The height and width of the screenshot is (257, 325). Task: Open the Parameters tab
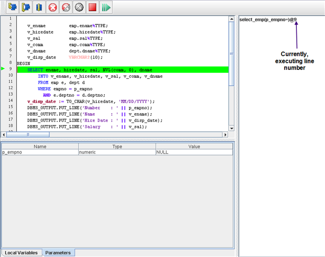(x=58, y=253)
